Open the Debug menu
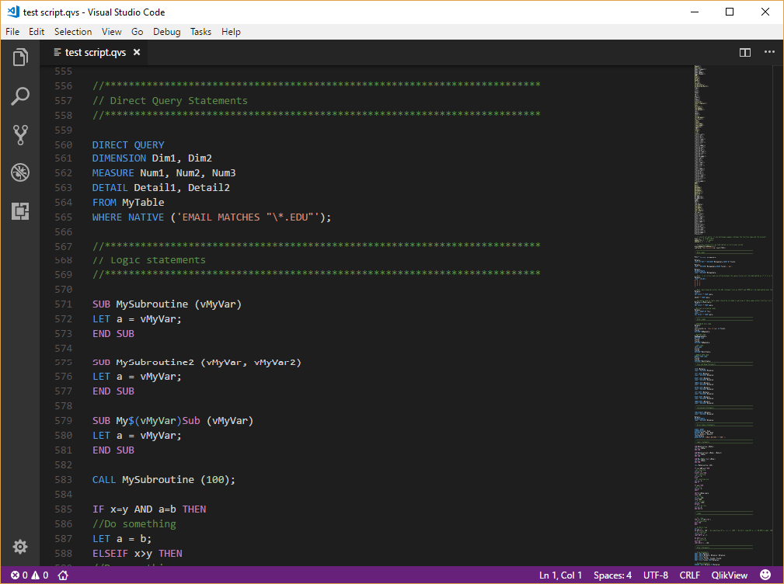Screen dimensions: 784x584 click(166, 32)
